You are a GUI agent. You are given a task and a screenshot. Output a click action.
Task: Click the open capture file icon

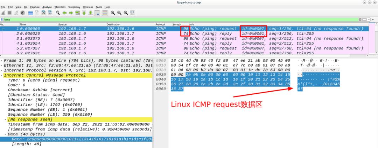click(x=31, y=13)
